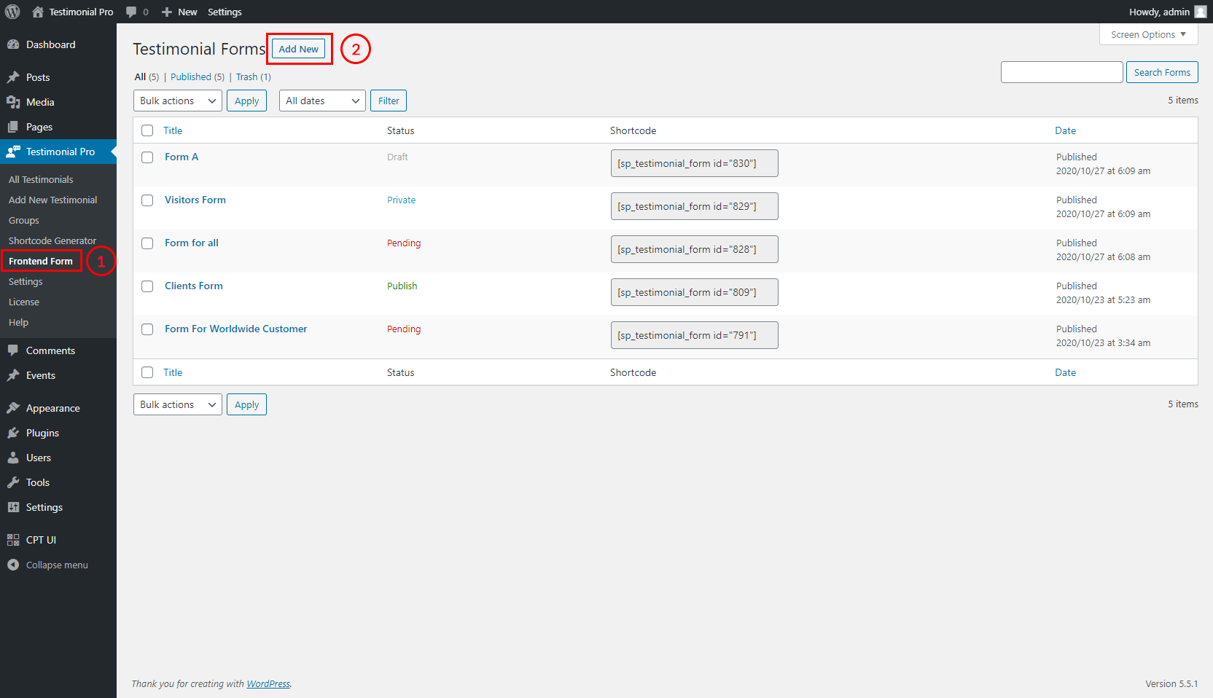Click the Plugins plug icon in sidebar
Image resolution: width=1213 pixels, height=698 pixels.
point(13,433)
